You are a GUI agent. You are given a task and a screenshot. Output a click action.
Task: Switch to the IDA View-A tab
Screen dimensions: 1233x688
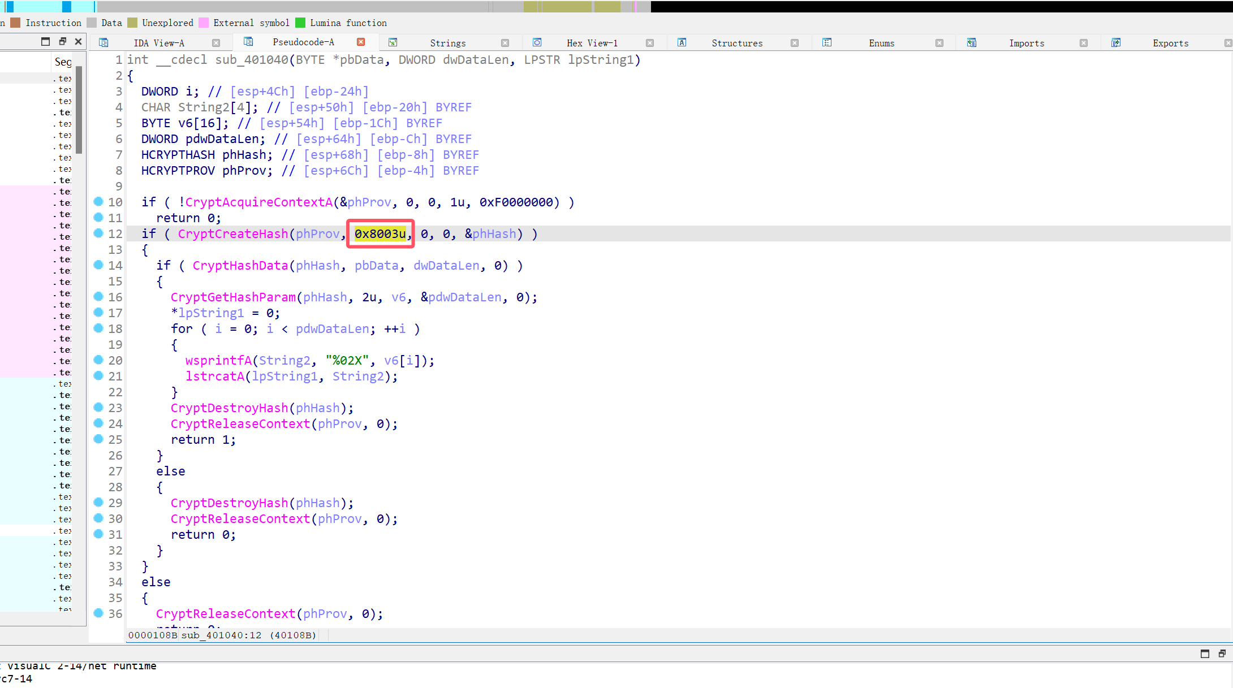(x=159, y=43)
